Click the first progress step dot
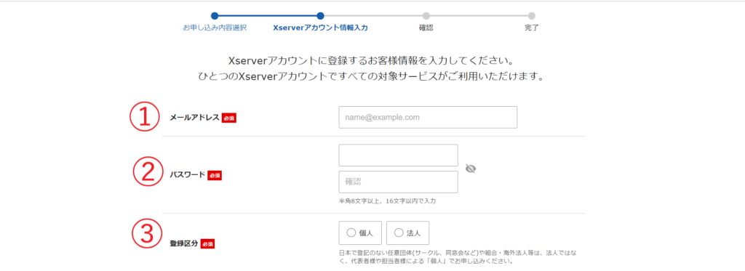The height and width of the screenshot is (271, 745). coord(215,16)
